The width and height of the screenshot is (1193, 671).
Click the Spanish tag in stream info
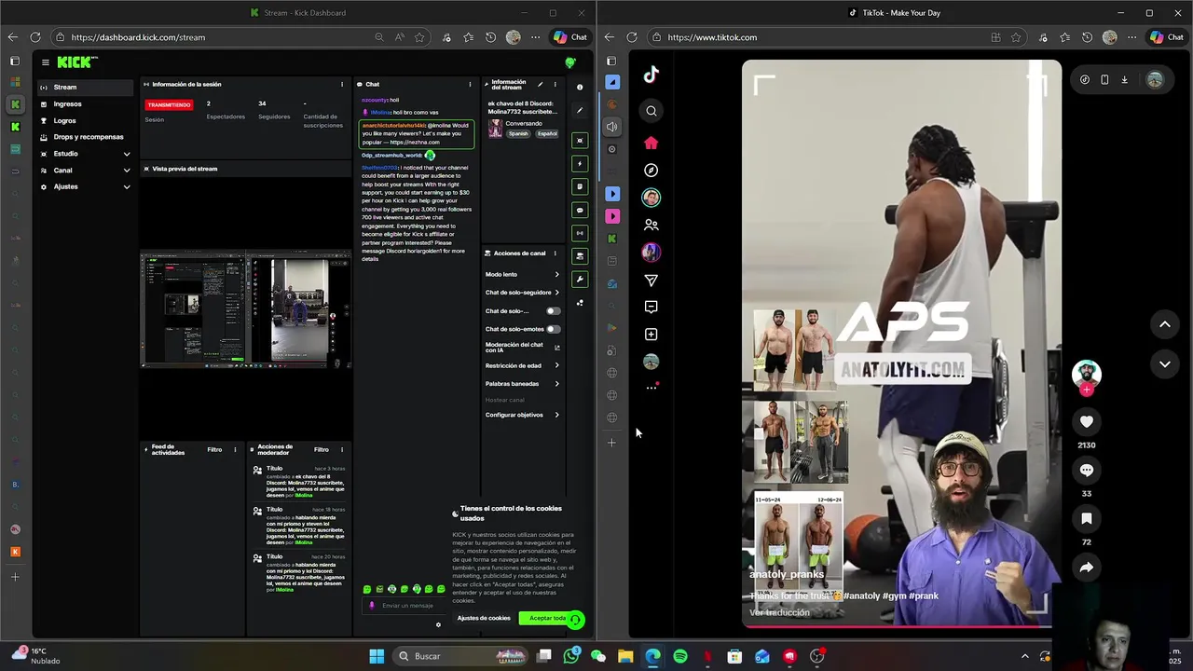point(518,134)
